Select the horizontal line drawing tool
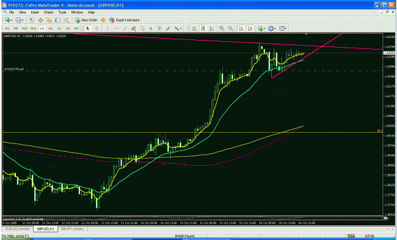 pyautogui.click(x=116, y=29)
